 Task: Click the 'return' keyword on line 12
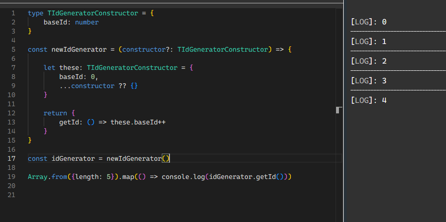tap(55, 113)
